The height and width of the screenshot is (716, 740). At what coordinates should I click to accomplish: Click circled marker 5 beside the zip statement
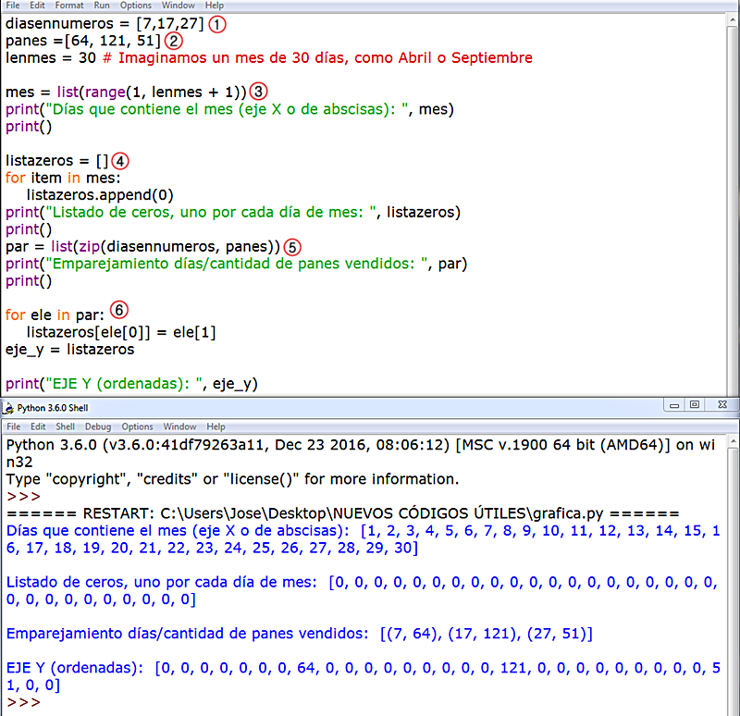click(290, 247)
